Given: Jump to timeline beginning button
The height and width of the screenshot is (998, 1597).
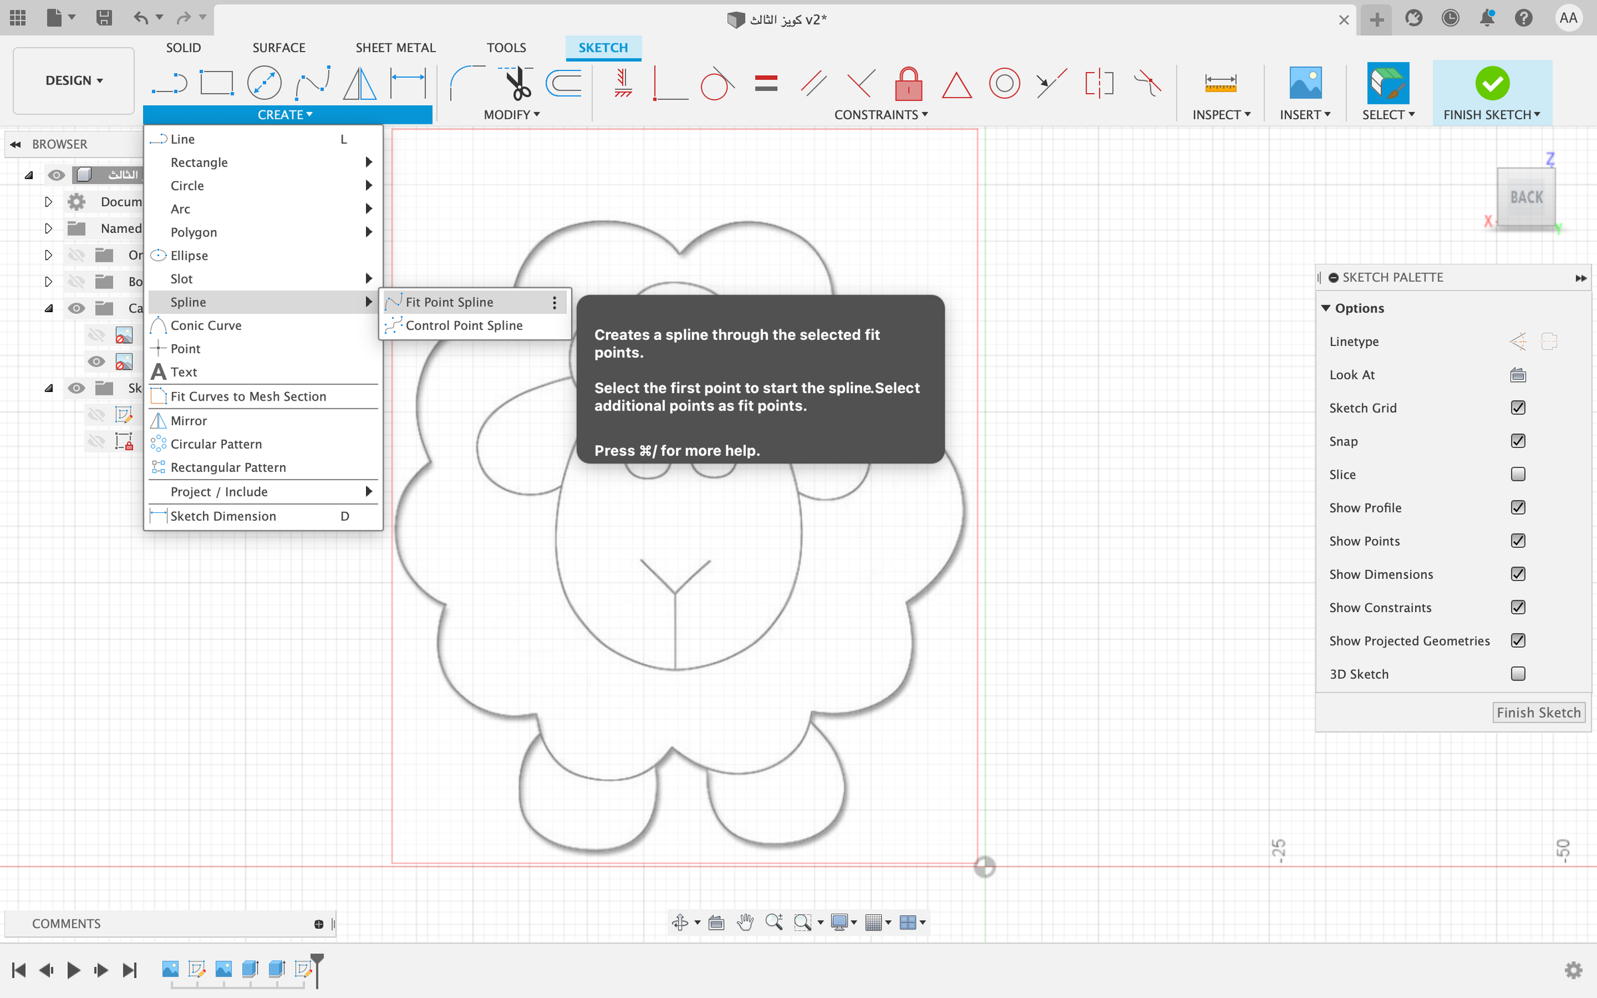Looking at the screenshot, I should click(19, 970).
